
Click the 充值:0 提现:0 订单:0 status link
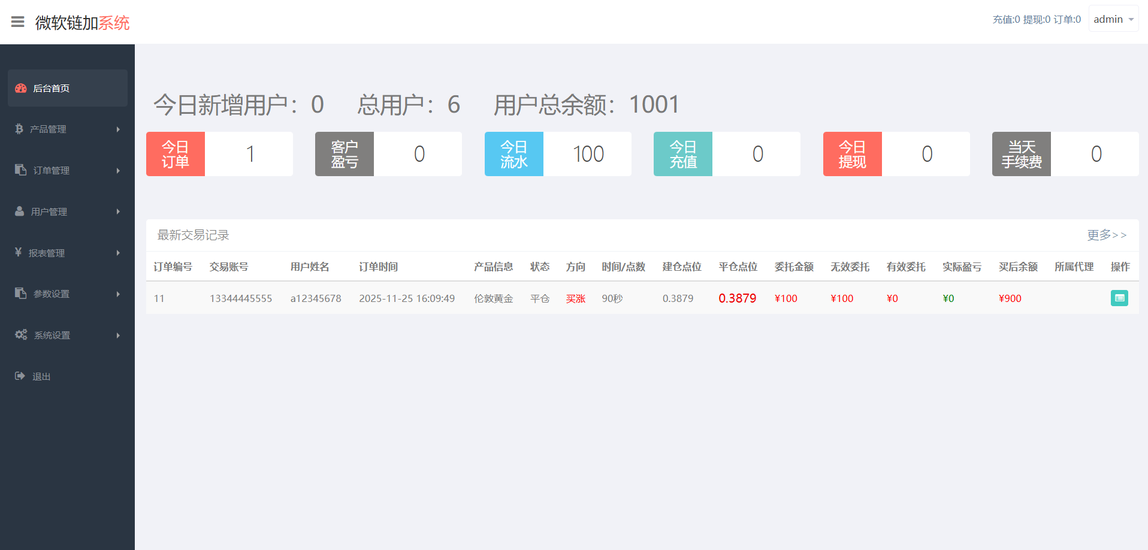[x=1037, y=19]
